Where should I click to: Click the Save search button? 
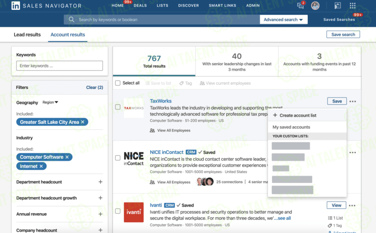click(343, 34)
